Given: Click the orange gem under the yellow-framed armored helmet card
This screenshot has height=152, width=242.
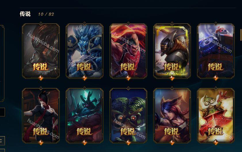Looking at the screenshot, I should pyautogui.click(x=172, y=78).
